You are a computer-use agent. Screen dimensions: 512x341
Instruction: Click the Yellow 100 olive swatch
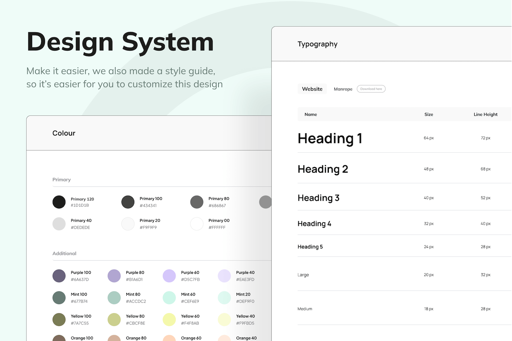click(59, 319)
